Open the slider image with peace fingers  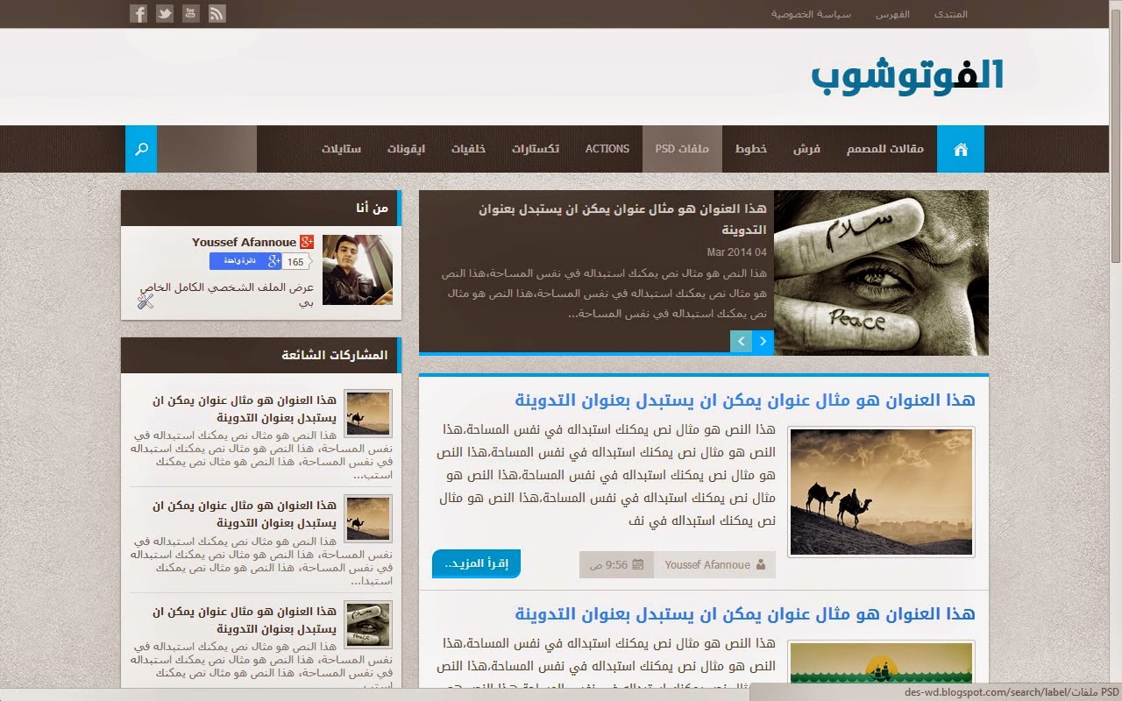click(x=881, y=273)
